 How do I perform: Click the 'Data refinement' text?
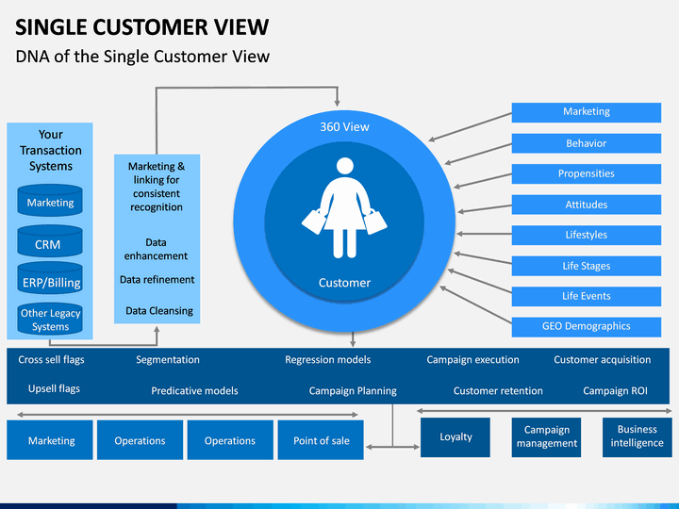157,280
